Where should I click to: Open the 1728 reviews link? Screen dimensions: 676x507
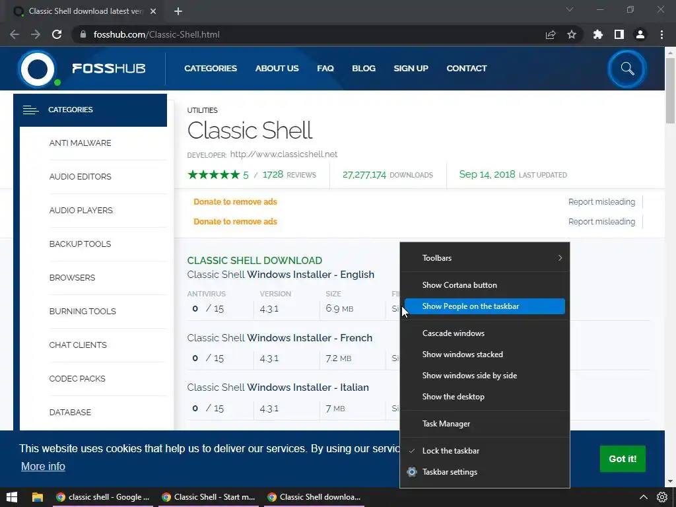click(289, 174)
